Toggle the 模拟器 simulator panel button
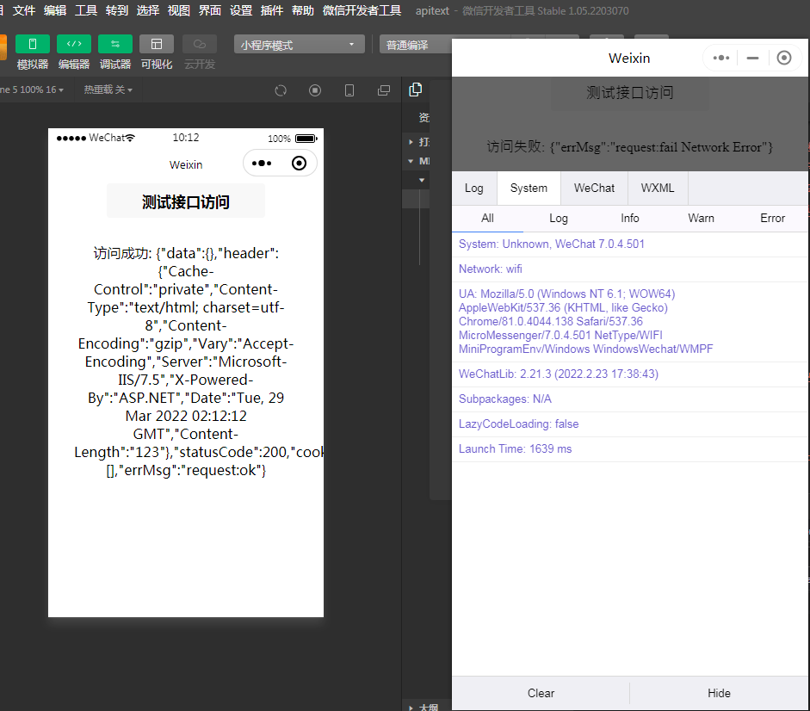The width and height of the screenshot is (810, 711). 33,45
